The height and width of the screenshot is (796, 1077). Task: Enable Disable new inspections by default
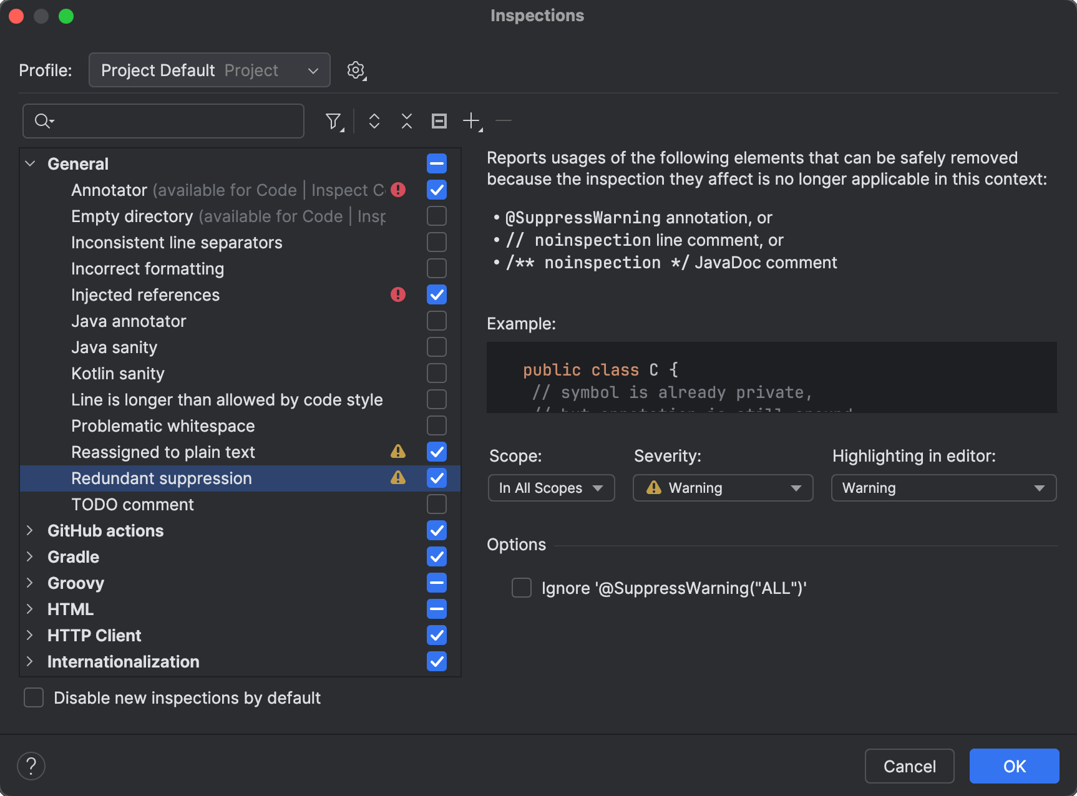(x=34, y=697)
